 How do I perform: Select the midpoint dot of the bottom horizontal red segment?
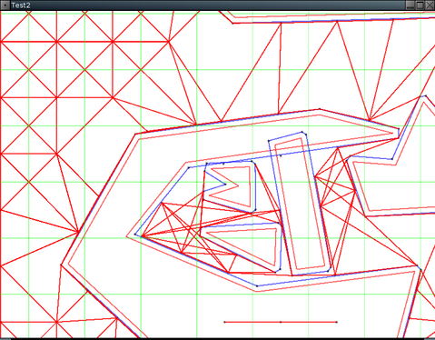tap(281, 322)
